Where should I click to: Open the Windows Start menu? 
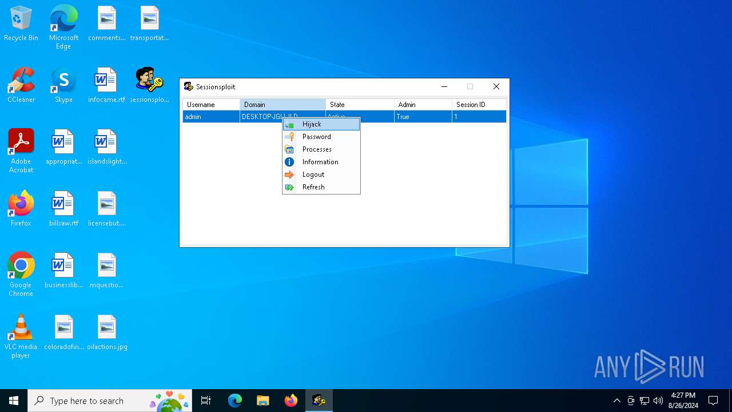14,401
